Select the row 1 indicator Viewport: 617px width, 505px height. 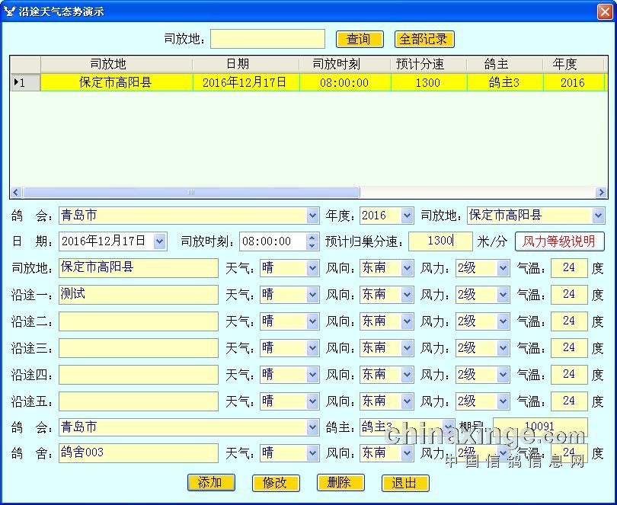click(x=25, y=83)
